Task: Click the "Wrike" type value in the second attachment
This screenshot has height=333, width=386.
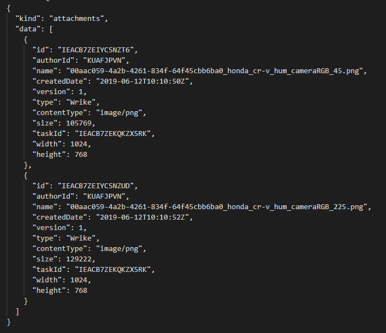Action: point(82,238)
